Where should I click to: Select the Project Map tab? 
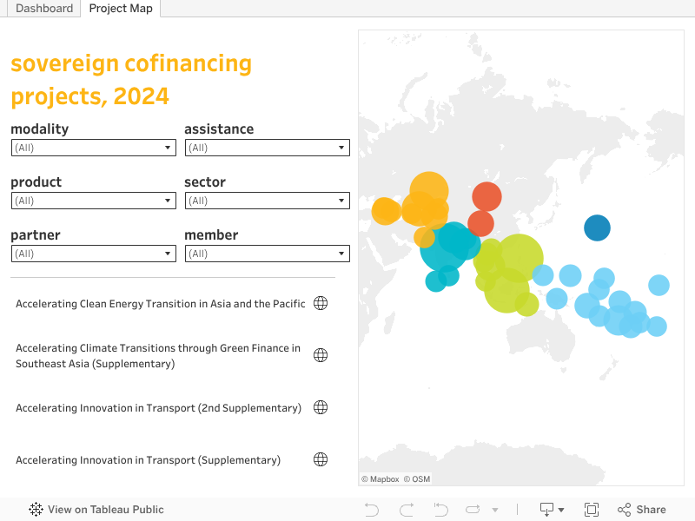click(x=121, y=9)
